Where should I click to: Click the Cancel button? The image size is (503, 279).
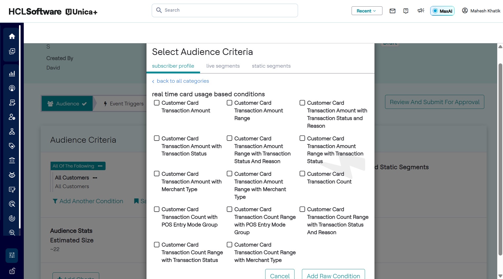pyautogui.click(x=280, y=276)
